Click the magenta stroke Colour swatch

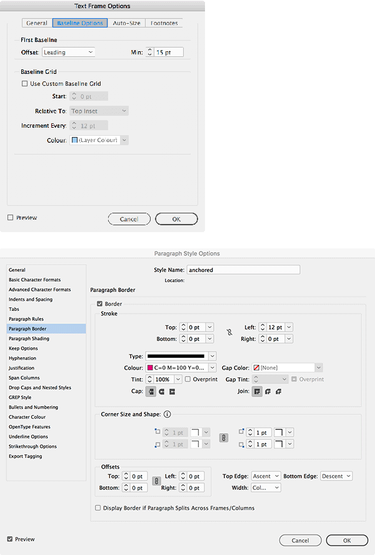pyautogui.click(x=150, y=368)
